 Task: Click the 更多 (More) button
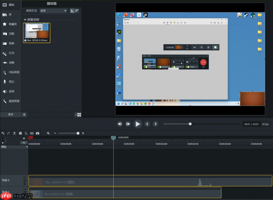click(x=10, y=115)
